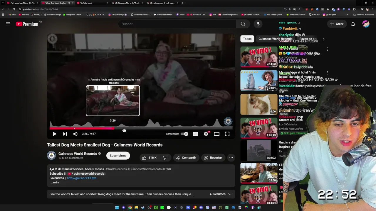Open options menu for the first suggested video
This screenshot has width=376, height=211.
[327, 49]
